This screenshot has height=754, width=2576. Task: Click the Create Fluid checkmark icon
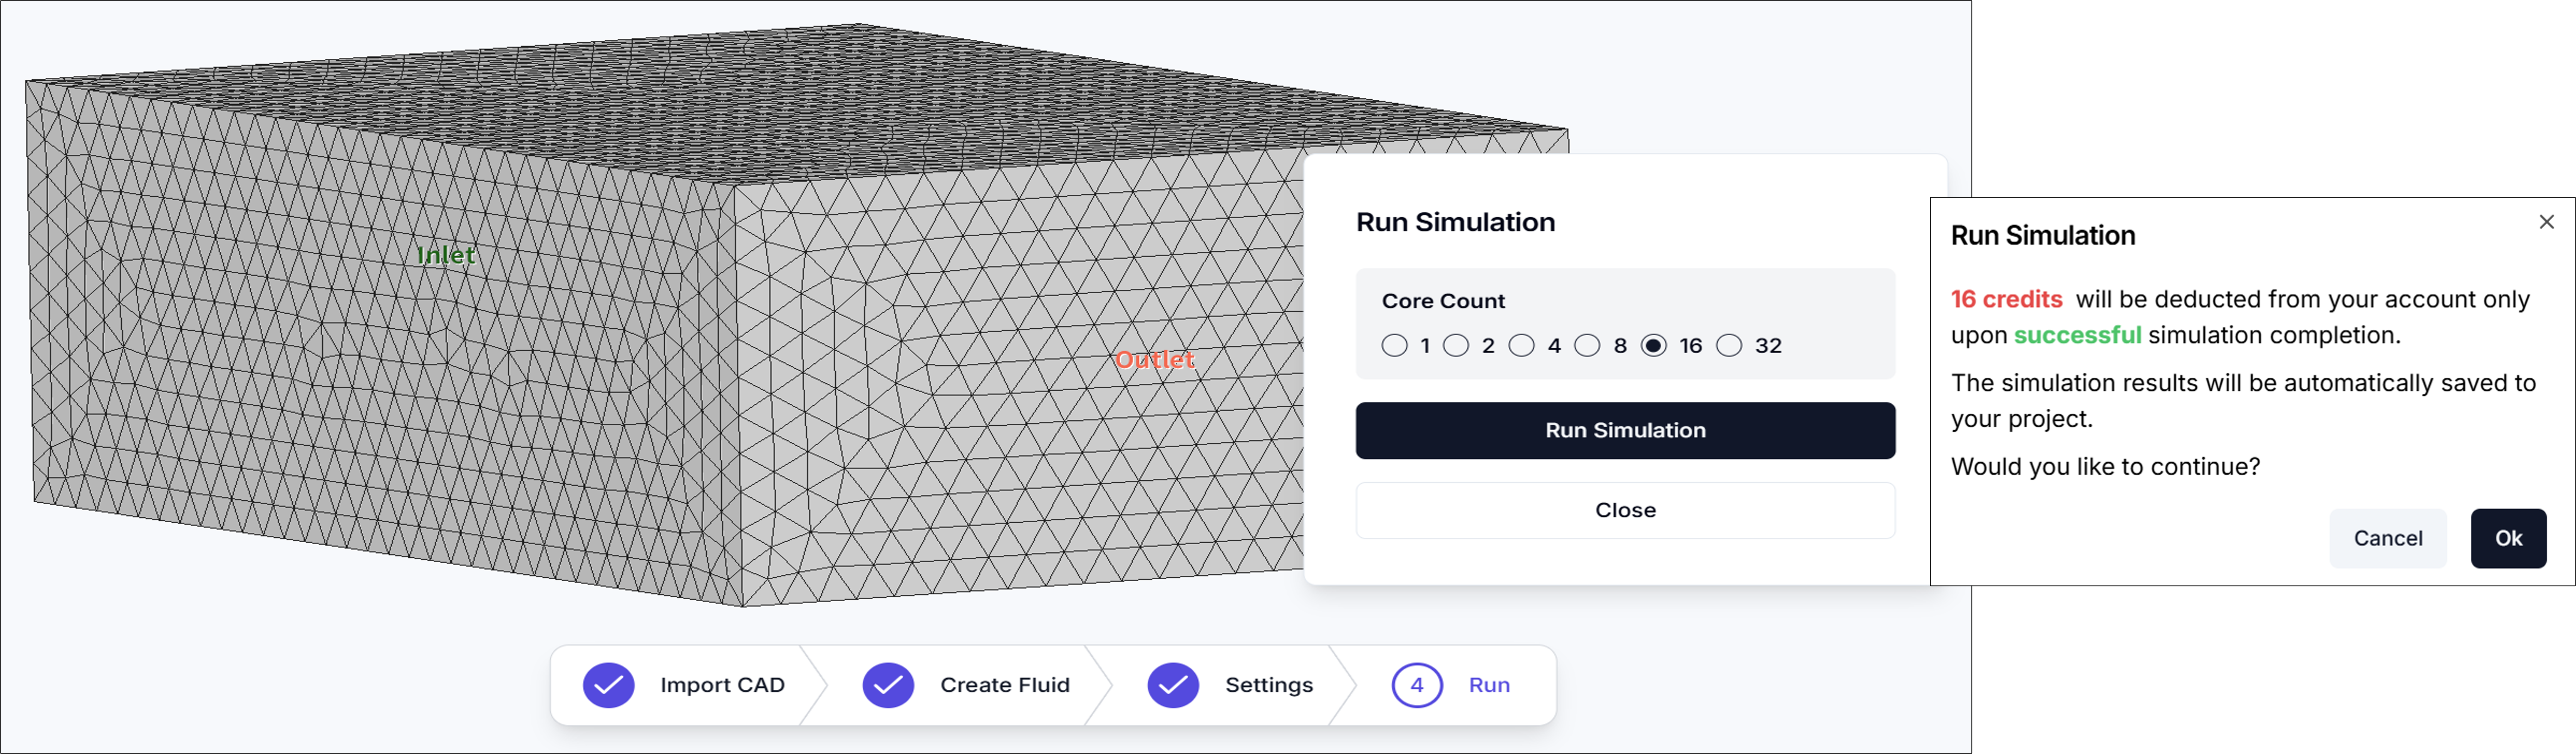pos(888,685)
